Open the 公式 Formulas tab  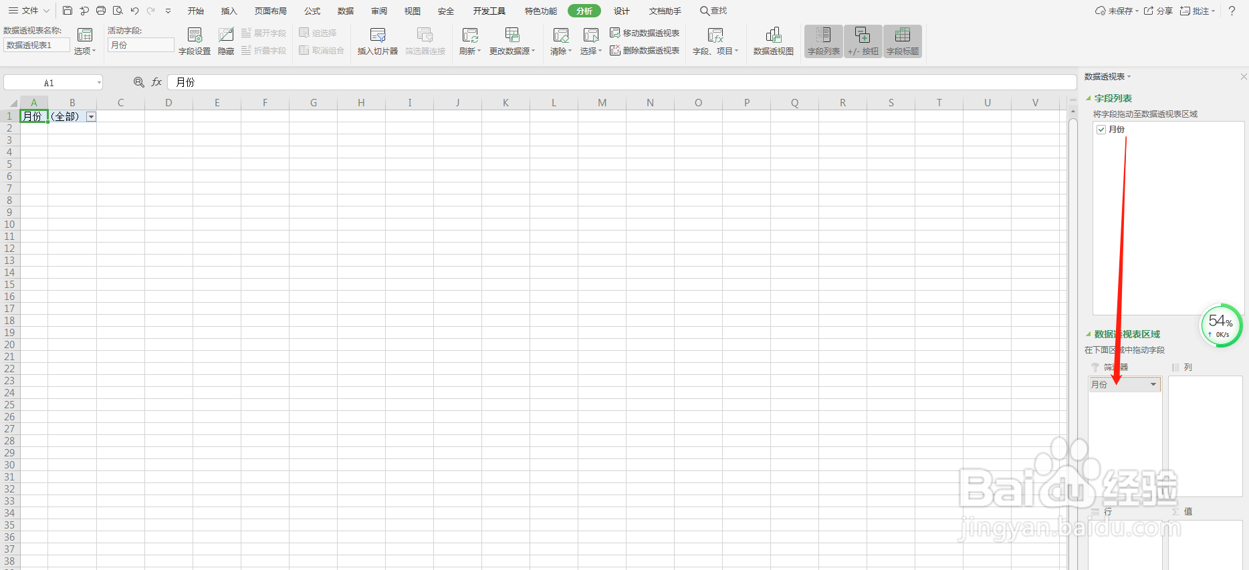tap(312, 11)
